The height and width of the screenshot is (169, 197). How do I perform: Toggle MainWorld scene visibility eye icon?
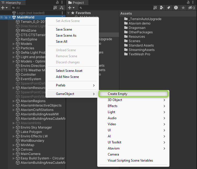pyautogui.click(x=2, y=17)
